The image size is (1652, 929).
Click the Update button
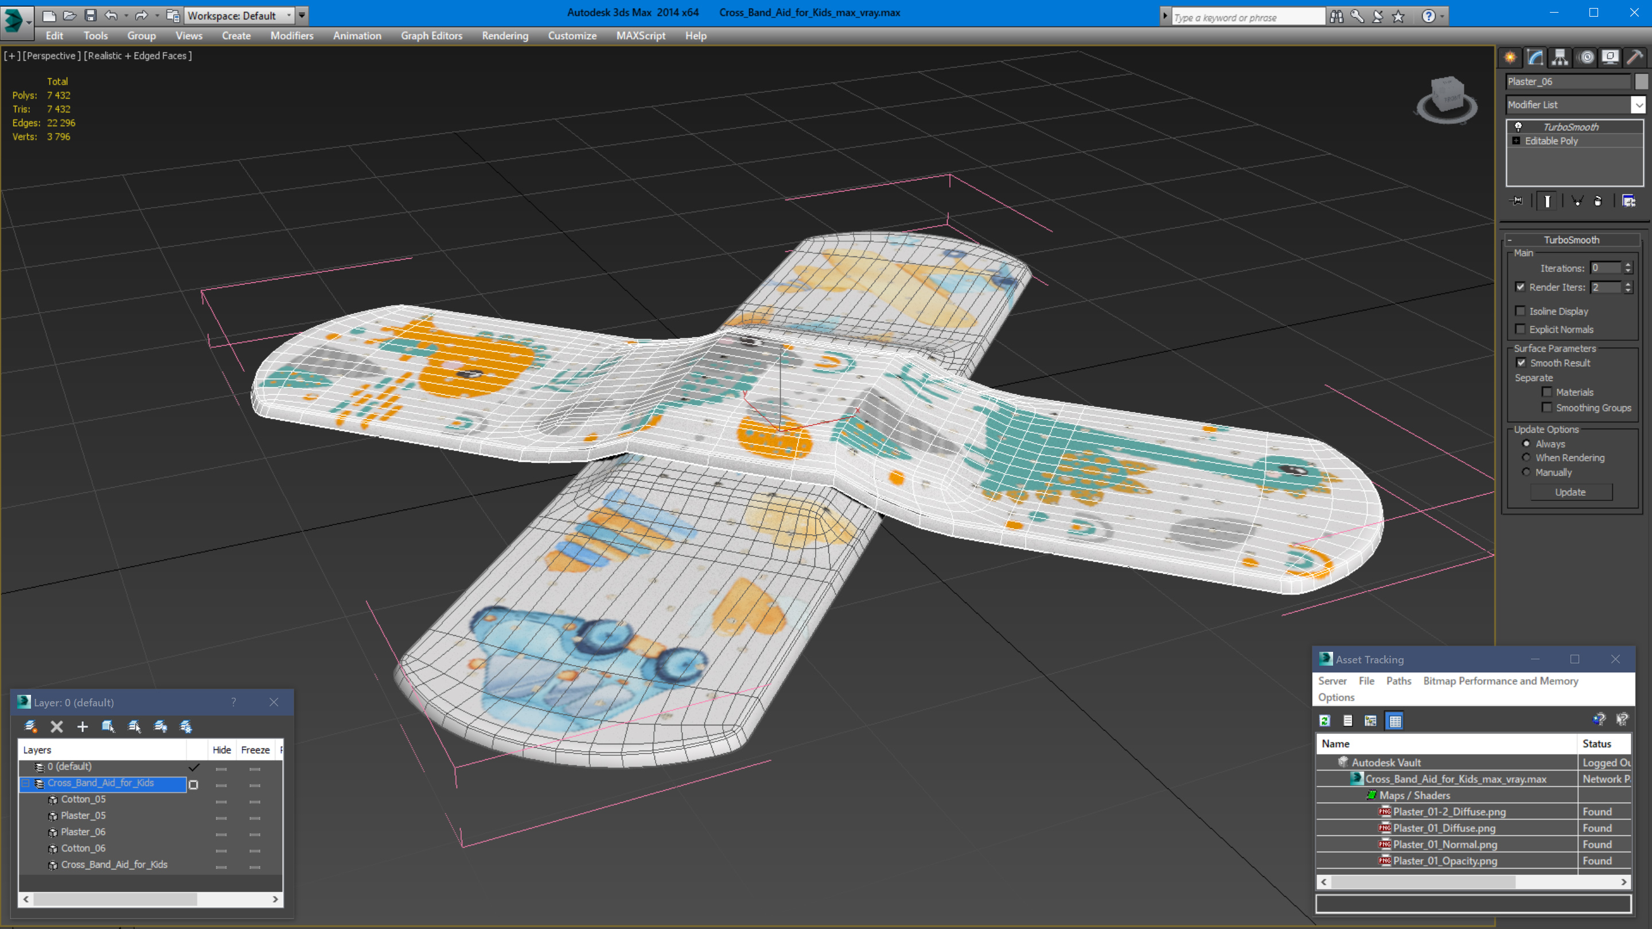tap(1570, 492)
